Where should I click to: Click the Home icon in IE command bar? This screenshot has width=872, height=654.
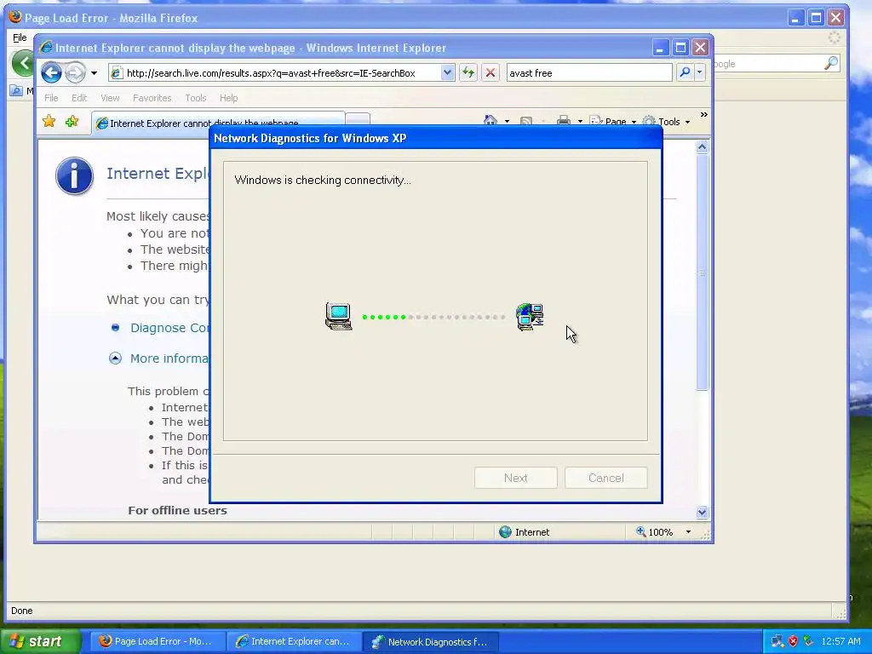point(490,120)
